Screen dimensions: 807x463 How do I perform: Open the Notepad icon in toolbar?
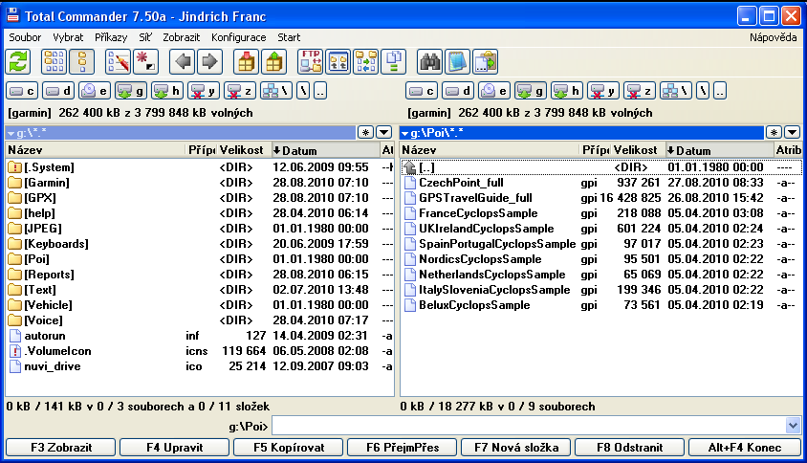tap(458, 61)
